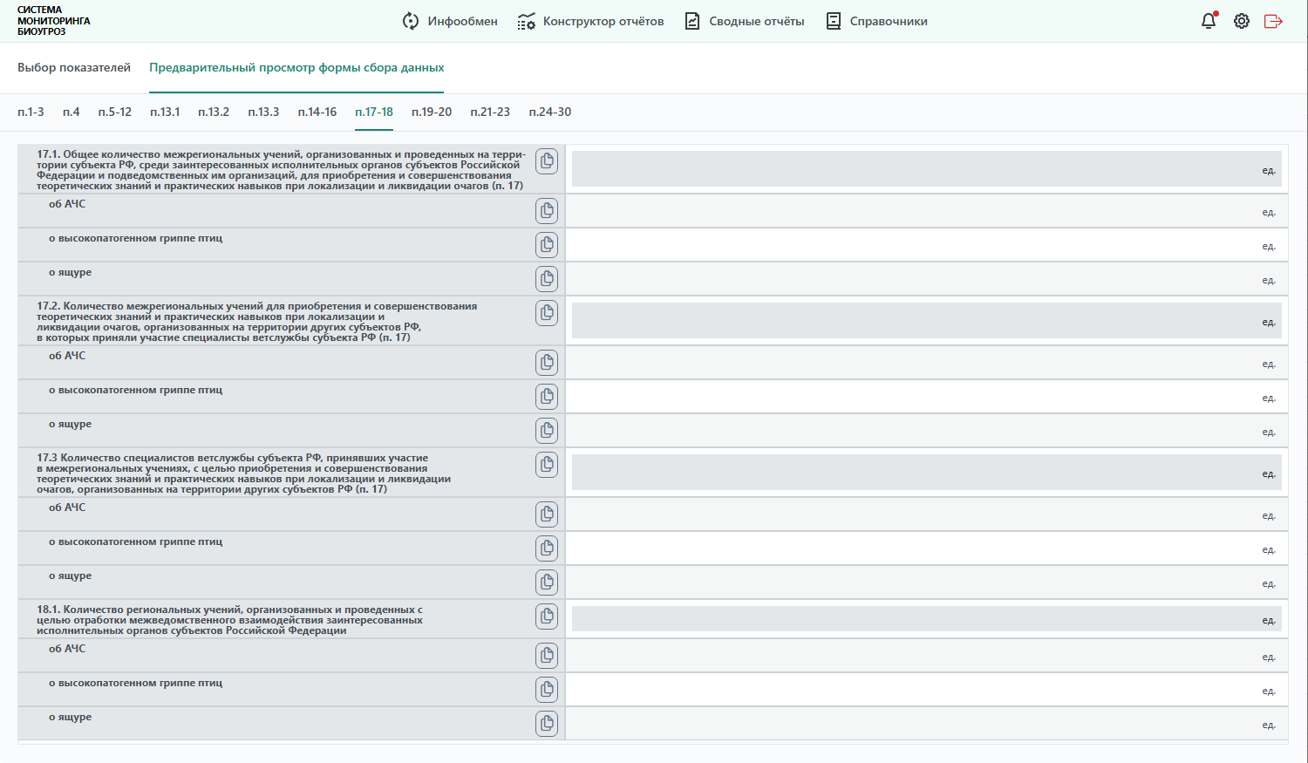Click value field for 'о ящуре' under 17.1
Viewport: 1308px width, 763px height.
click(x=927, y=279)
